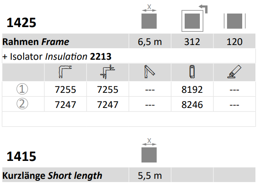Select the corner profile with screws icon
Screen dimensions: 257x184
108,72
